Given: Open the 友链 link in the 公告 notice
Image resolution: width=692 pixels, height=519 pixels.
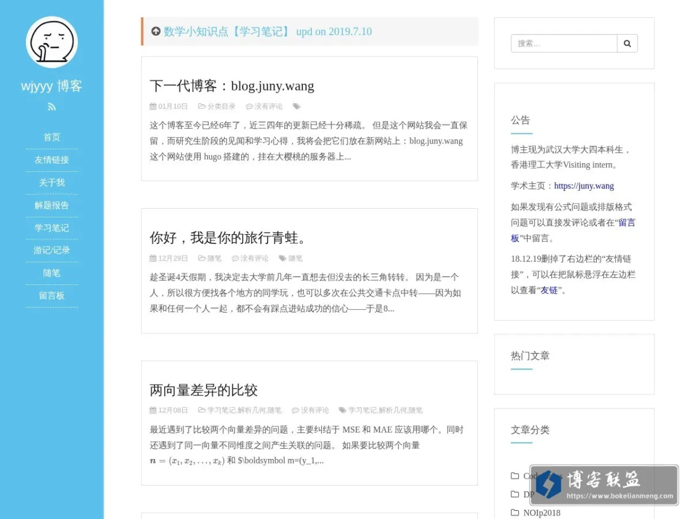Looking at the screenshot, I should 549,290.
